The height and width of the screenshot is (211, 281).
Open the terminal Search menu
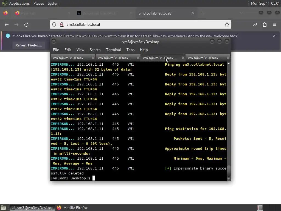click(x=95, y=50)
